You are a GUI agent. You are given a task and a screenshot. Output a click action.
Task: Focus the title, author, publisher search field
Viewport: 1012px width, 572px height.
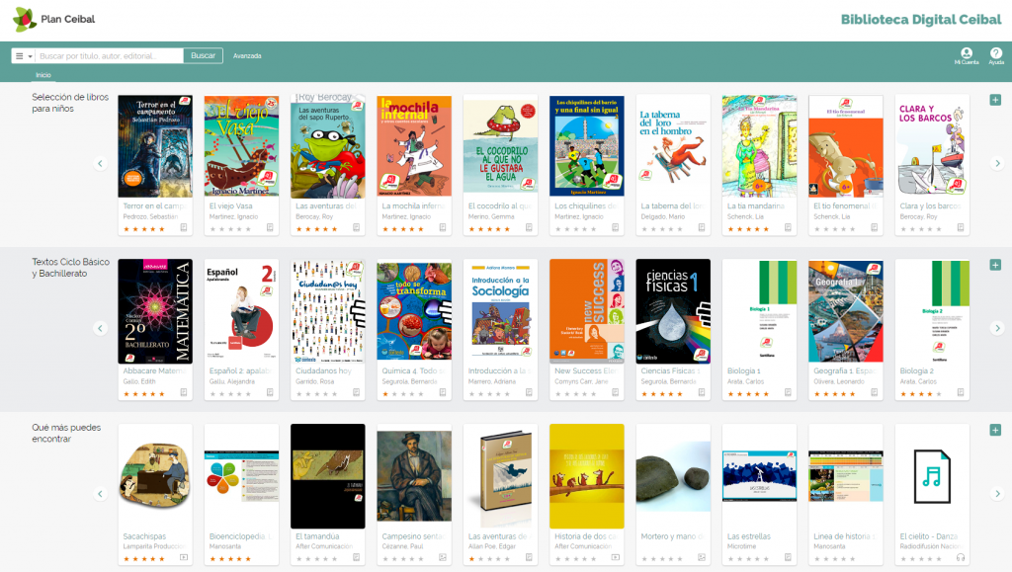click(110, 56)
